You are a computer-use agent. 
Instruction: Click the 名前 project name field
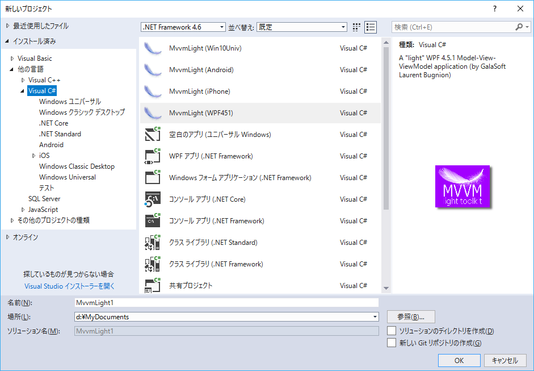(226, 302)
